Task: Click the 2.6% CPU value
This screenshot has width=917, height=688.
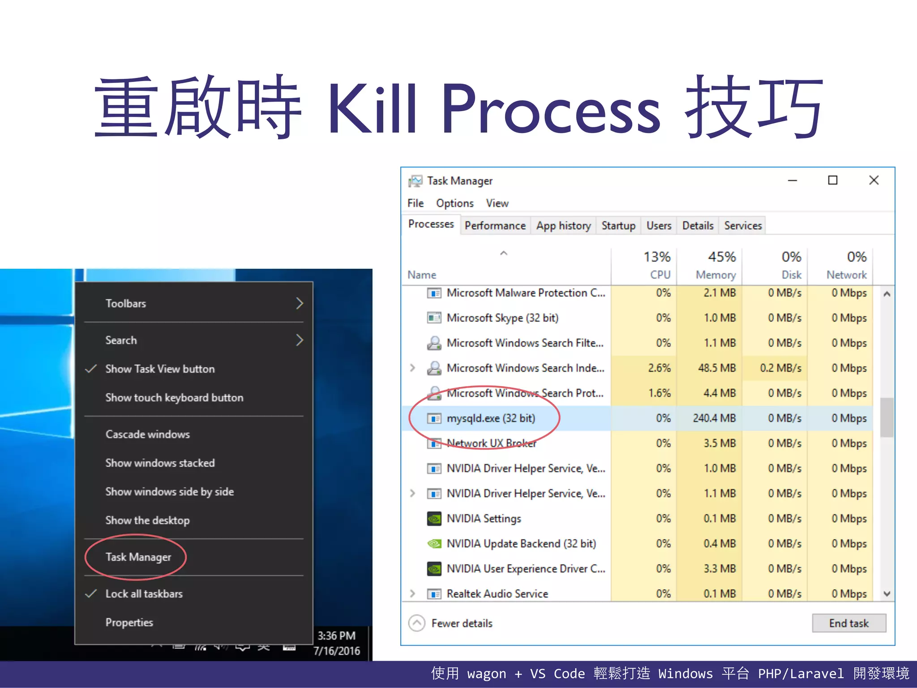Action: (x=660, y=368)
